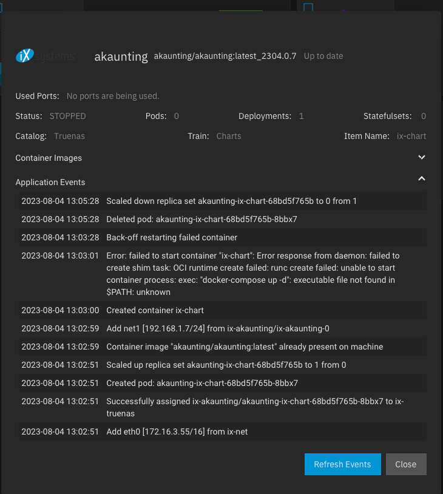Click the ix-chart item name value
This screenshot has height=494, width=443.
point(411,136)
